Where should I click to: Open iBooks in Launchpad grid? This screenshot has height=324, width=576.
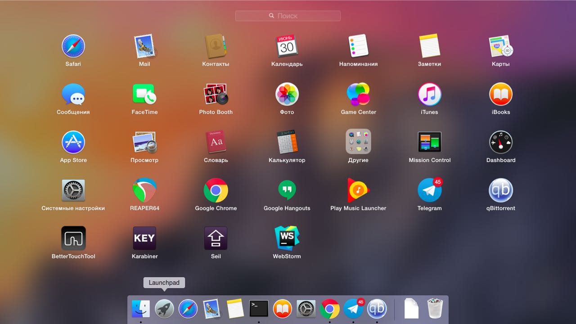pyautogui.click(x=501, y=94)
